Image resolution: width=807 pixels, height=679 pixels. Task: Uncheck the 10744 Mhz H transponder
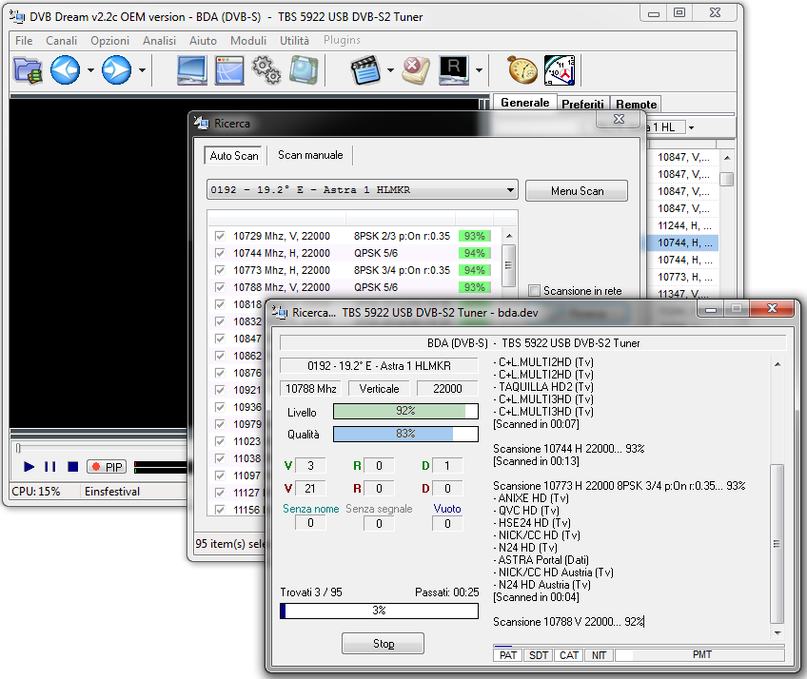click(220, 253)
